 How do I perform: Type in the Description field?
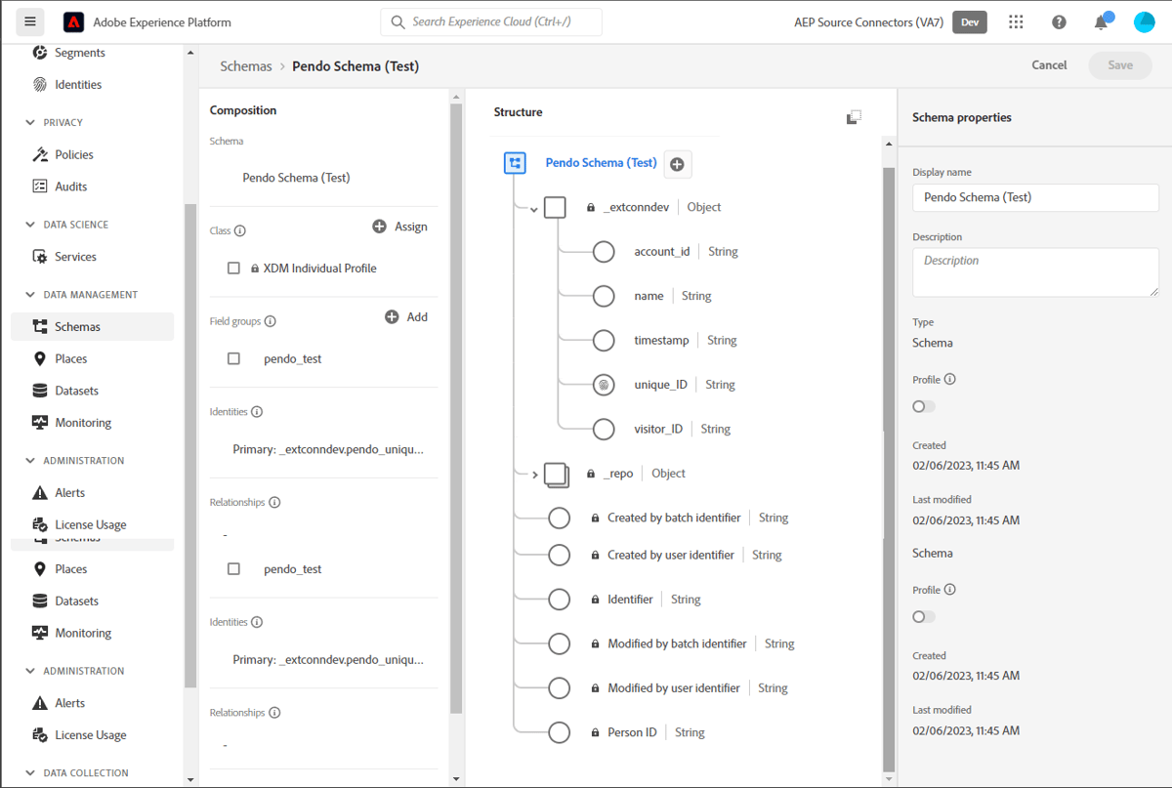(x=1035, y=271)
